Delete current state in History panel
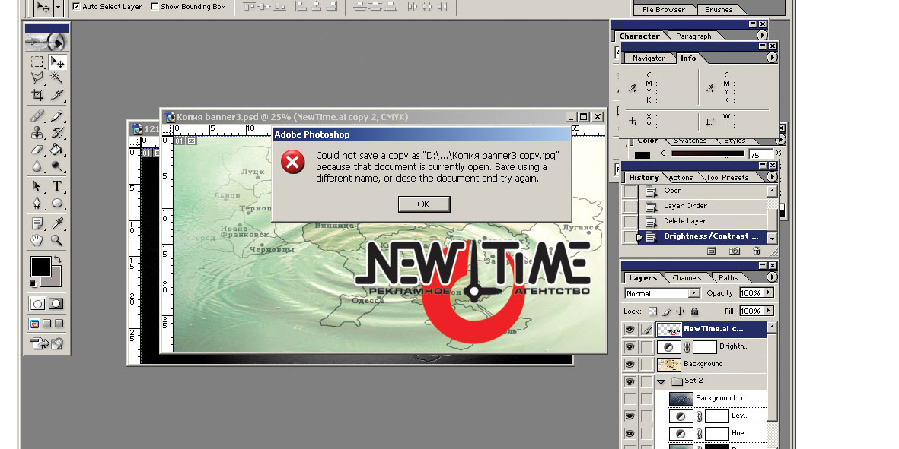This screenshot has height=449, width=899. 757,251
